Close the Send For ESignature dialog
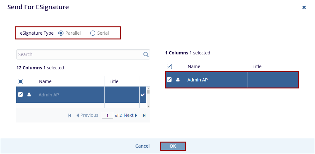The image size is (315, 154). coord(304,7)
